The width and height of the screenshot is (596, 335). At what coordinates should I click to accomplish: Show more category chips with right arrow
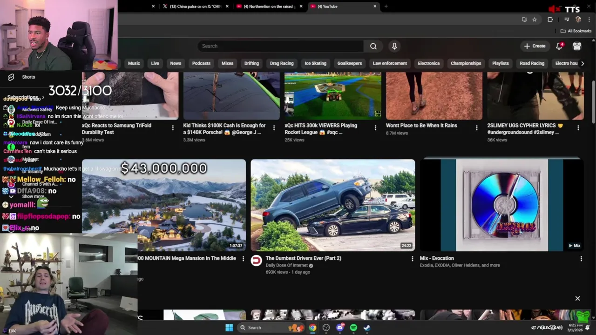[x=582, y=63]
